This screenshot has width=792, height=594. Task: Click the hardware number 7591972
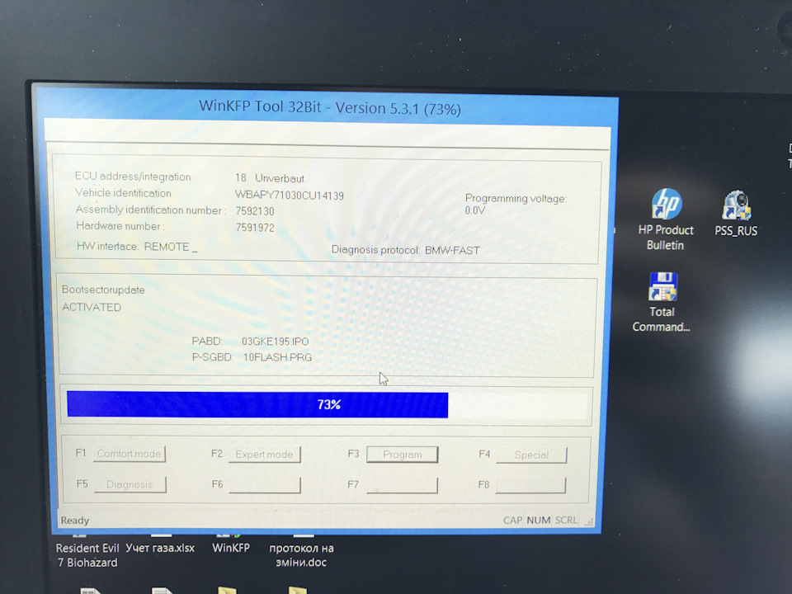(x=255, y=228)
